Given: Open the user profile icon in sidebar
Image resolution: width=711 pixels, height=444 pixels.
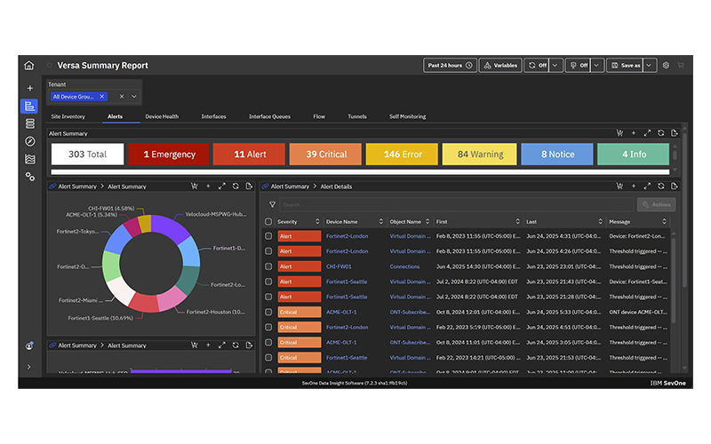Looking at the screenshot, I should (x=29, y=346).
